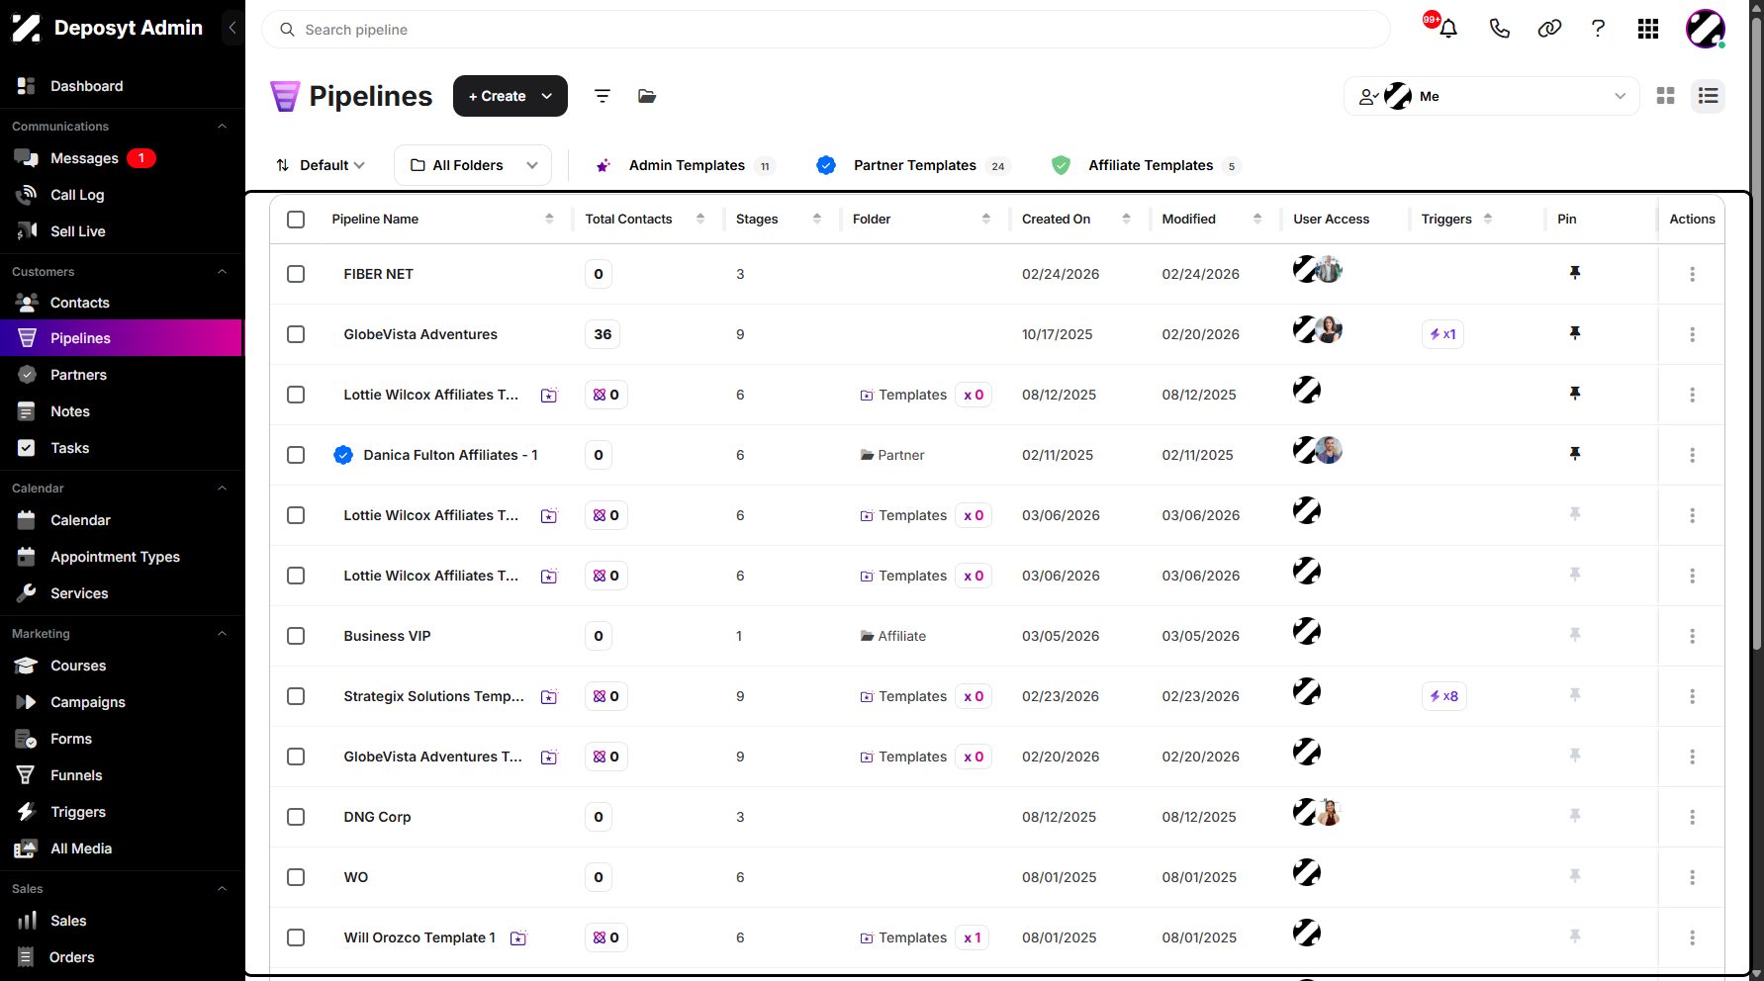Open the notifications bell

(1447, 29)
